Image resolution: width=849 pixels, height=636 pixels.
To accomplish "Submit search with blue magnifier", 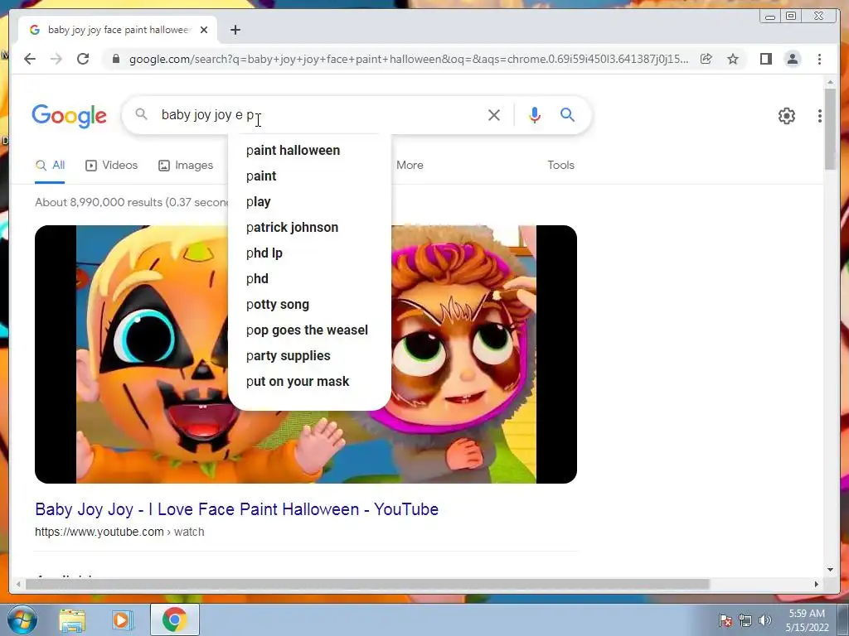I will [567, 114].
